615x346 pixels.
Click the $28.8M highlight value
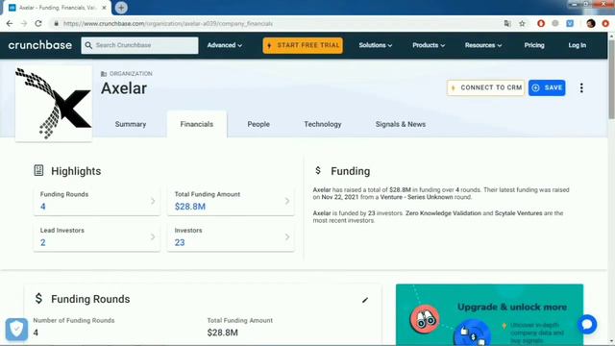[x=190, y=207]
